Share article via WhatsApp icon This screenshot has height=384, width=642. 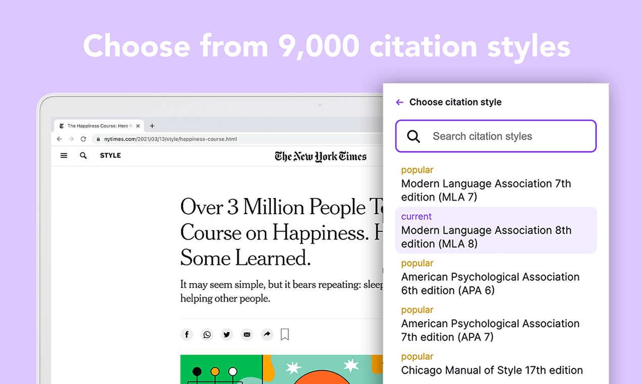point(207,334)
